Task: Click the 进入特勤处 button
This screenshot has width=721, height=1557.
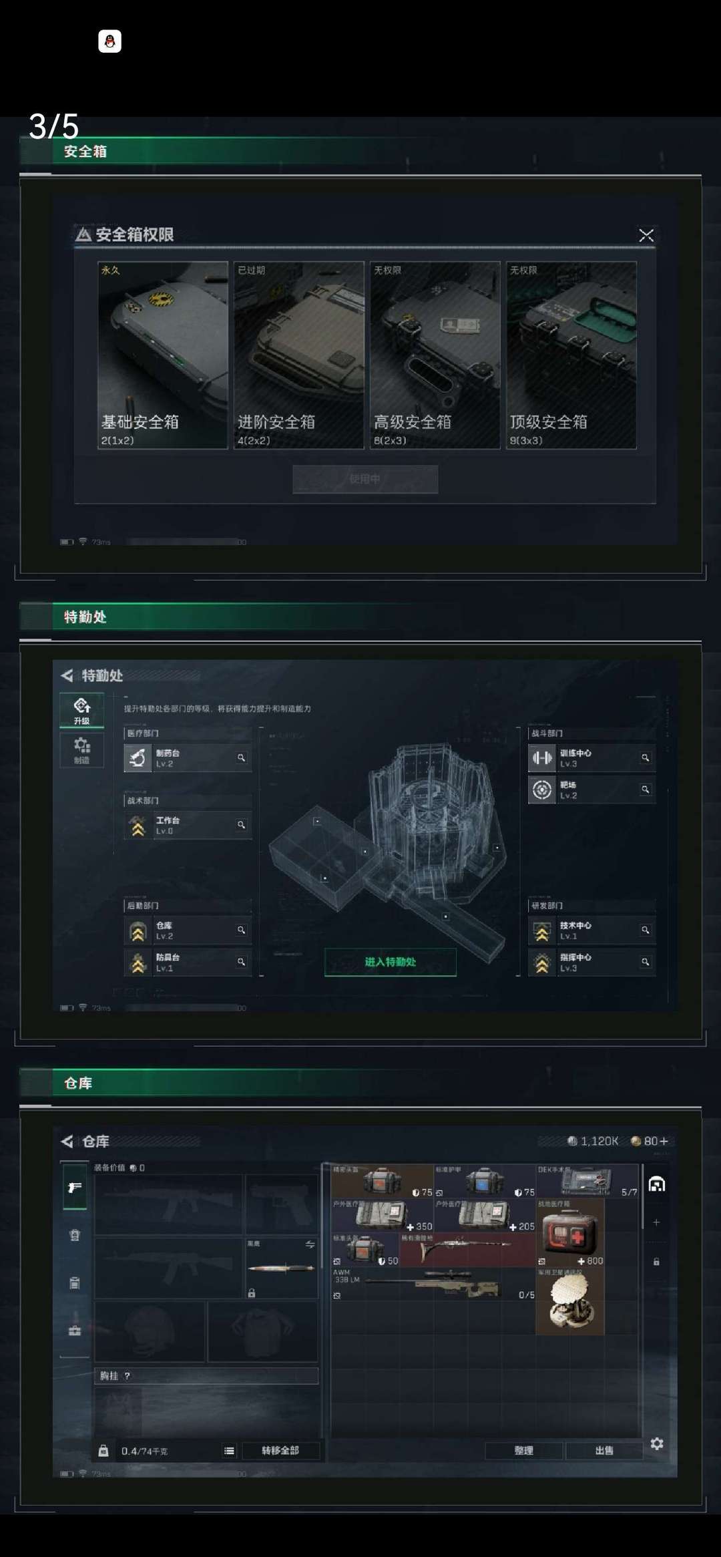Action: pos(391,962)
